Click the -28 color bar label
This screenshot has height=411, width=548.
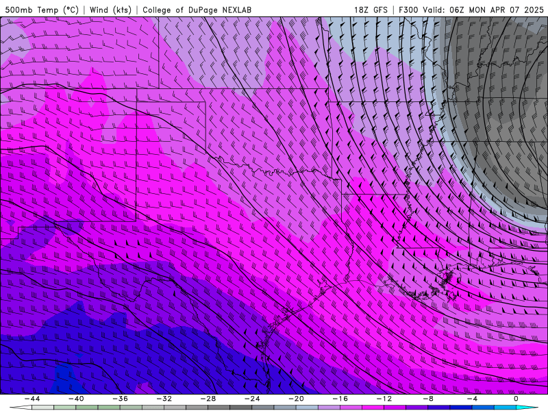(208, 399)
